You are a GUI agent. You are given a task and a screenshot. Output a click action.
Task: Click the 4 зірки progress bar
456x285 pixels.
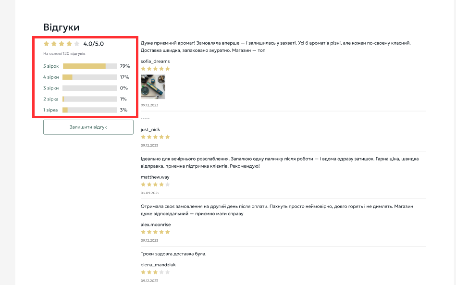(90, 77)
